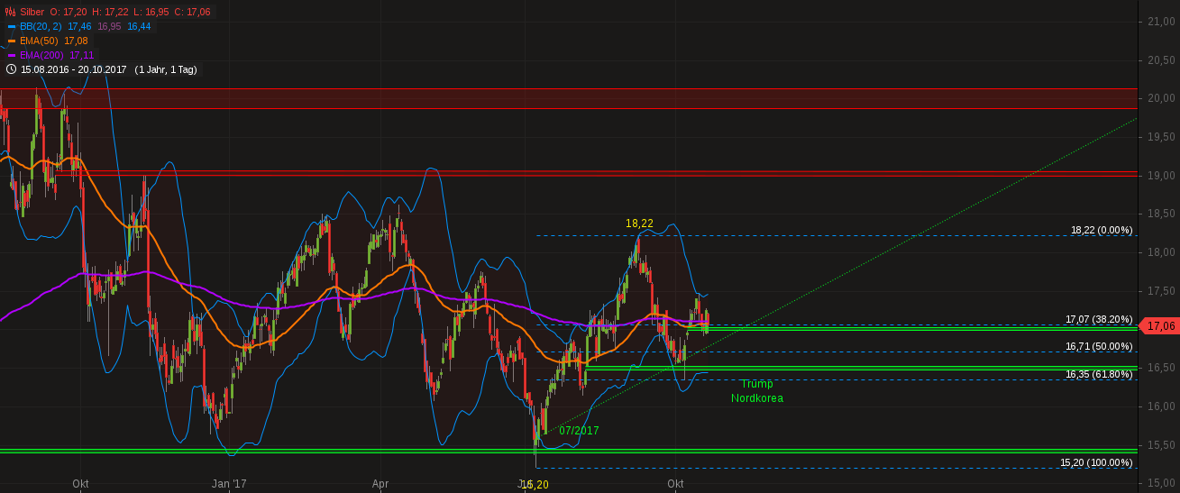Click the candlestick chart icon beside Silber
Screen dimensions: 1180x493
click(x=11, y=13)
